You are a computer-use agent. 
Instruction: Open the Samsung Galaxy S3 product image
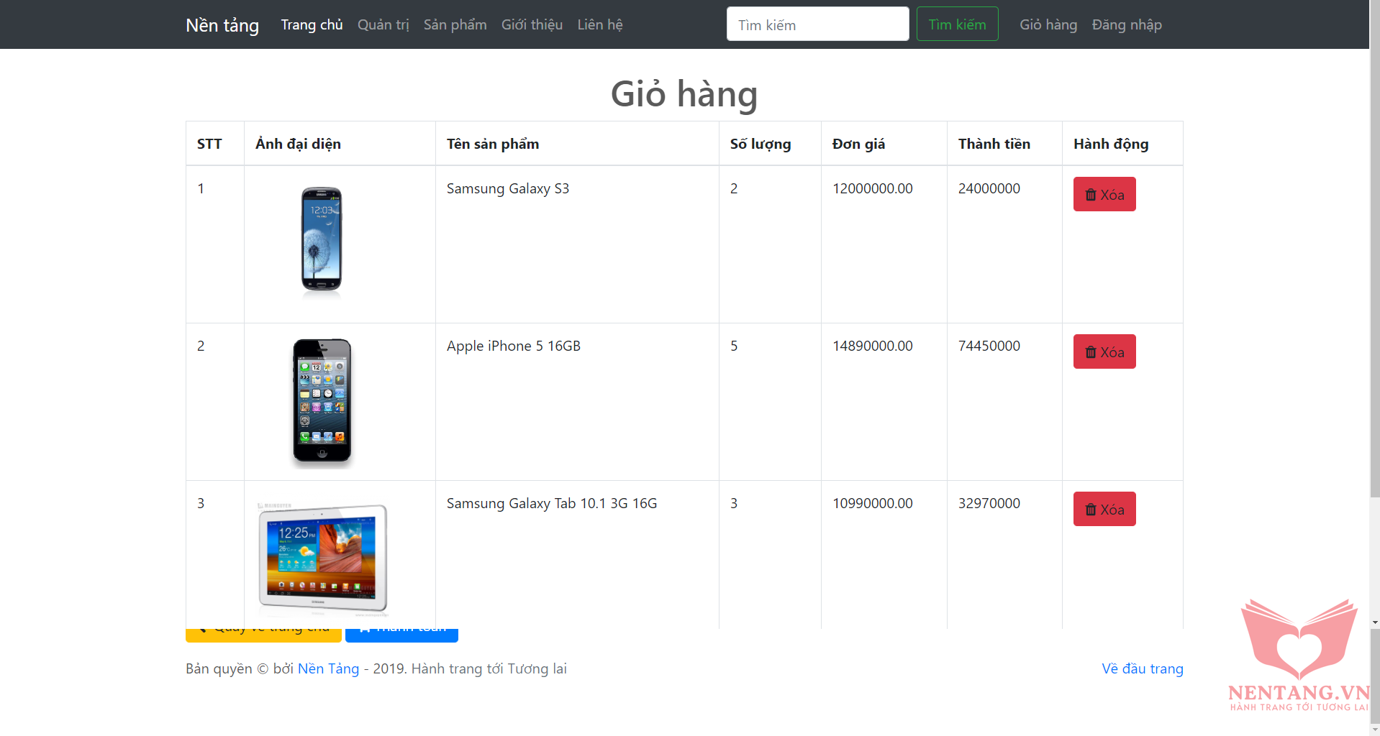point(322,239)
